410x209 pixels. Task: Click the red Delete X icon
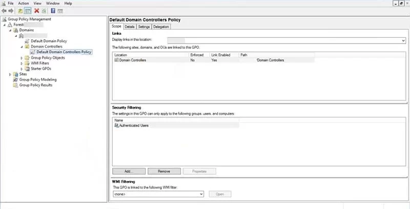[37, 11]
